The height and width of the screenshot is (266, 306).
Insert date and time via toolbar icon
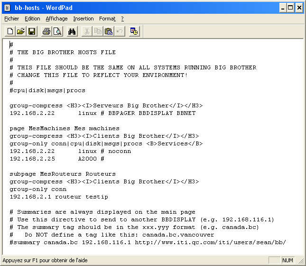(134, 32)
